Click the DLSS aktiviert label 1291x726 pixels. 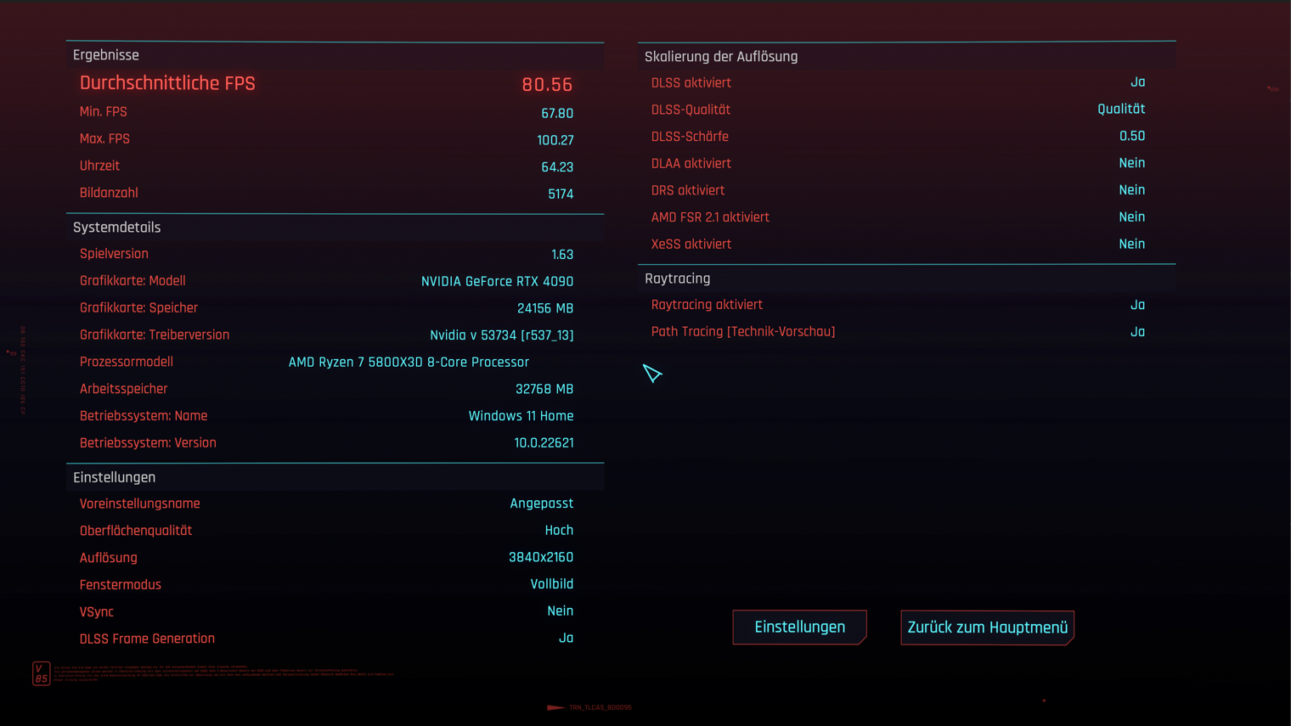coord(691,83)
